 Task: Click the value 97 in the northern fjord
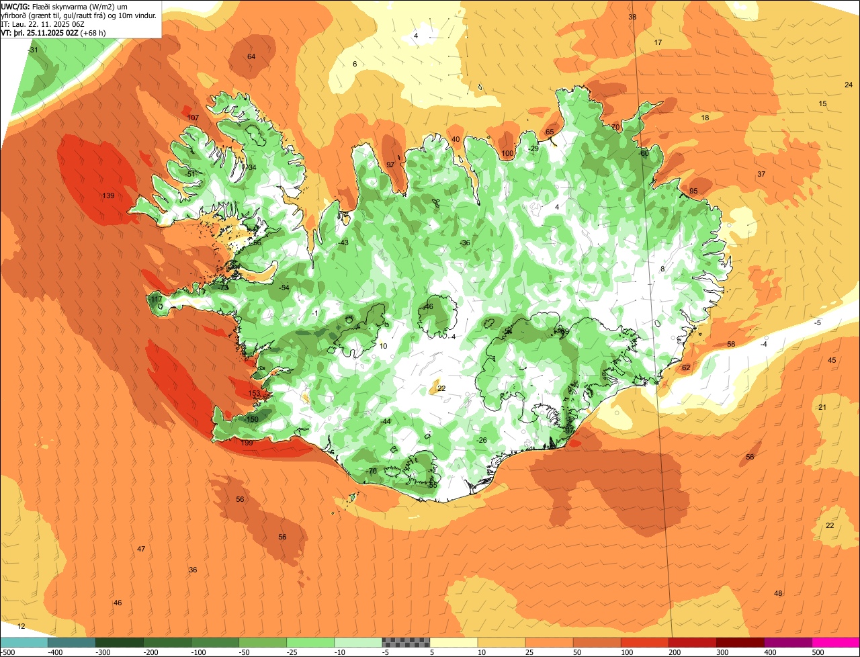pos(390,165)
